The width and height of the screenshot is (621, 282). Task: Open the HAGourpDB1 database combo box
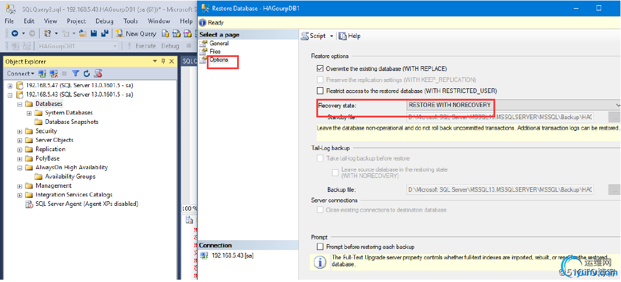pos(77,46)
